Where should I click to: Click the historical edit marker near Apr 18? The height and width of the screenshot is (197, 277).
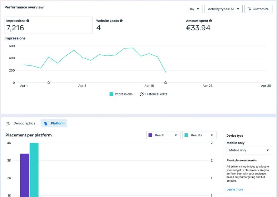point(166,83)
